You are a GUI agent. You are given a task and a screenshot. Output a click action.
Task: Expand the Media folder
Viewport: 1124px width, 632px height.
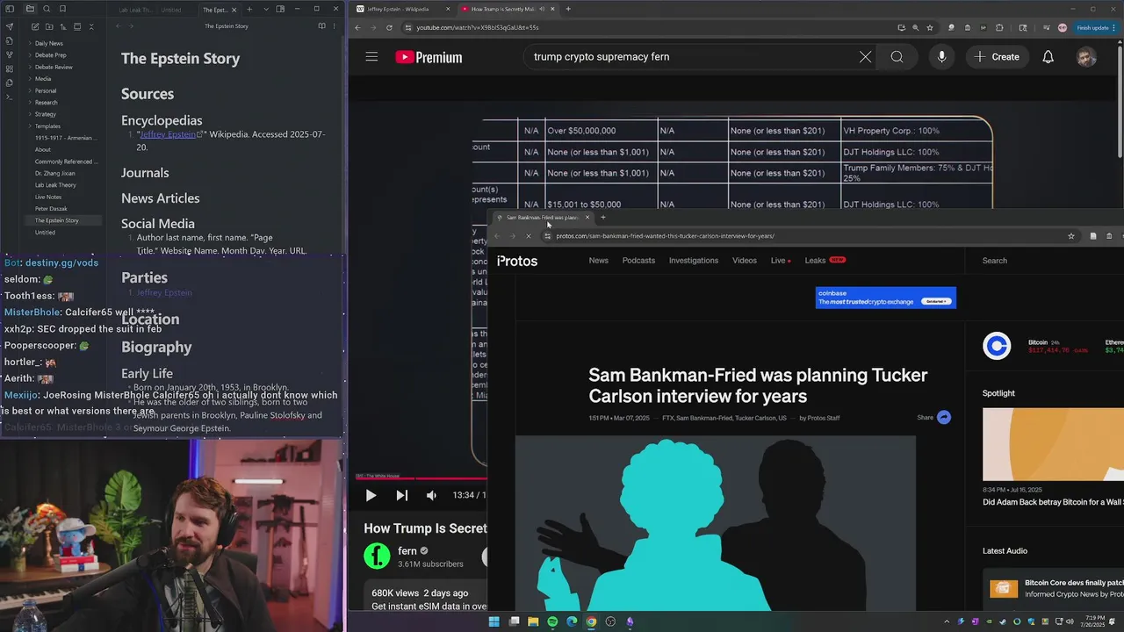[x=43, y=79]
